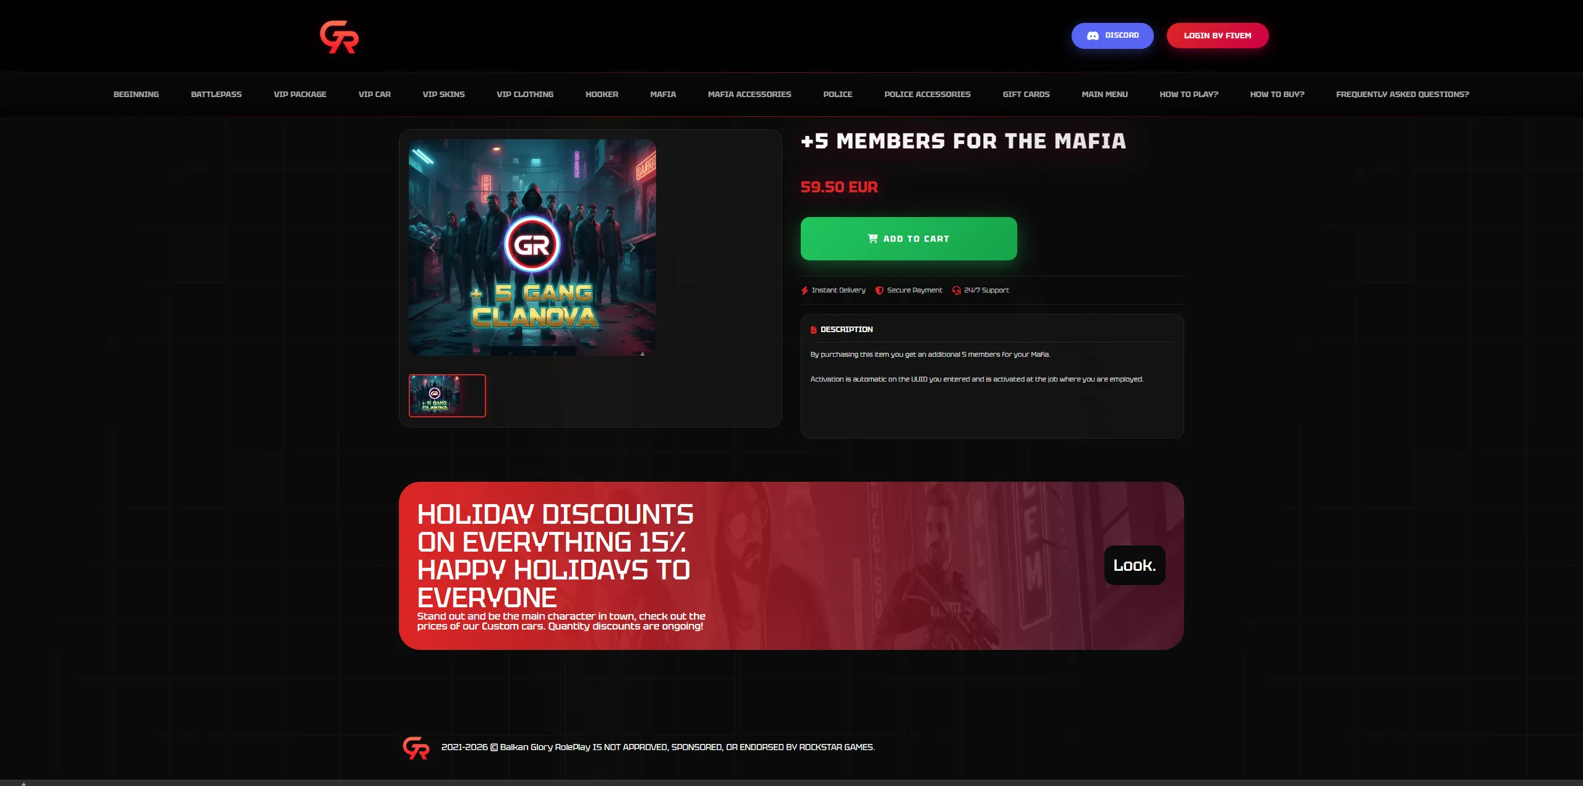This screenshot has width=1583, height=786.
Task: Click the Secure Payment shield icon
Action: click(879, 291)
